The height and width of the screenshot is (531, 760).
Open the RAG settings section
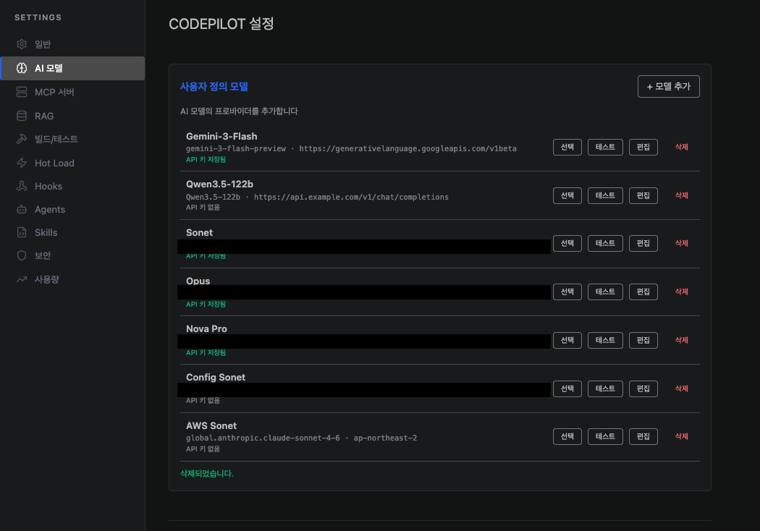[x=72, y=116]
